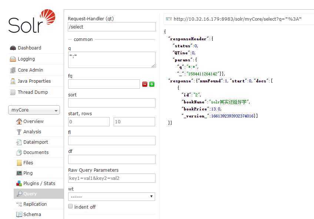The image size is (314, 219).
Task: Click the Logging icon
Action: coord(13,59)
